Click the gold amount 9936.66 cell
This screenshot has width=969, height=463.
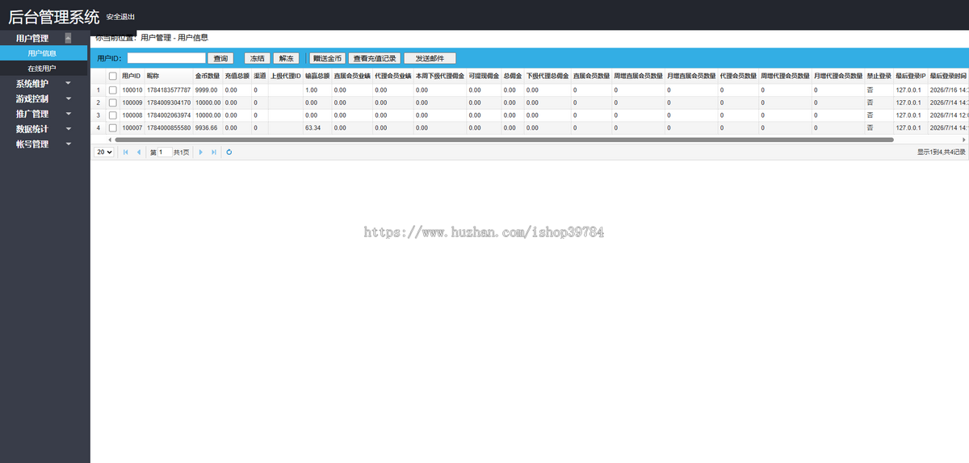coord(206,127)
